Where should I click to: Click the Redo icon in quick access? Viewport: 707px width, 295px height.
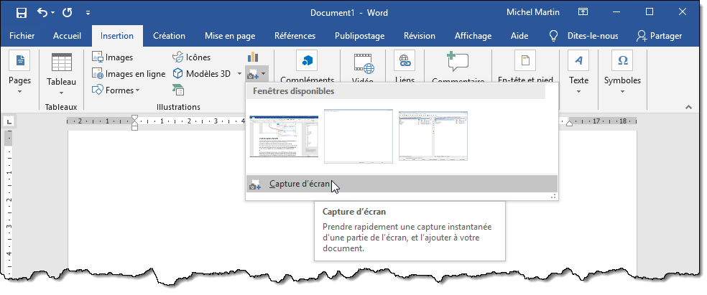pos(68,13)
